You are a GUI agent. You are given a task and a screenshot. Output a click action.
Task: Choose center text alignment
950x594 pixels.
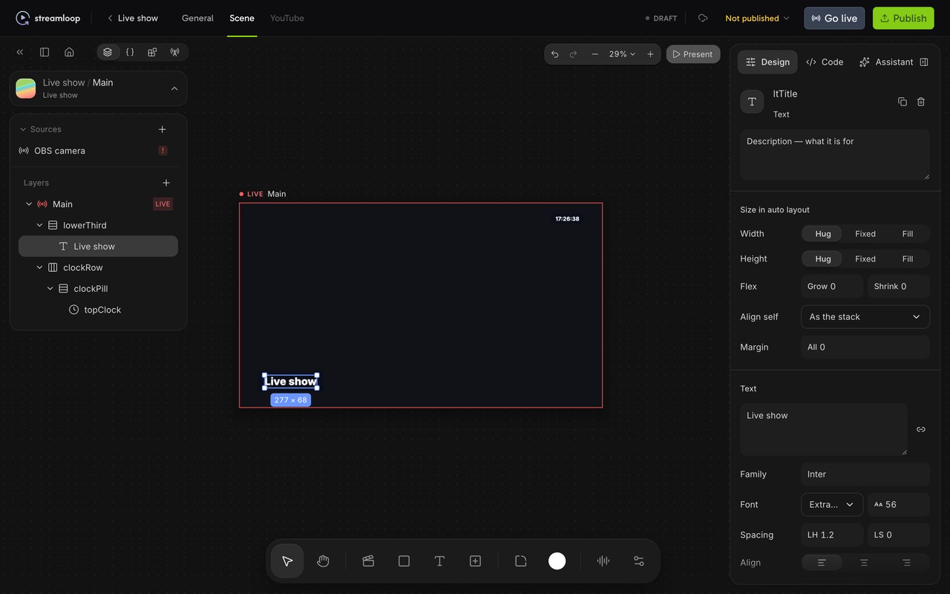(x=864, y=563)
